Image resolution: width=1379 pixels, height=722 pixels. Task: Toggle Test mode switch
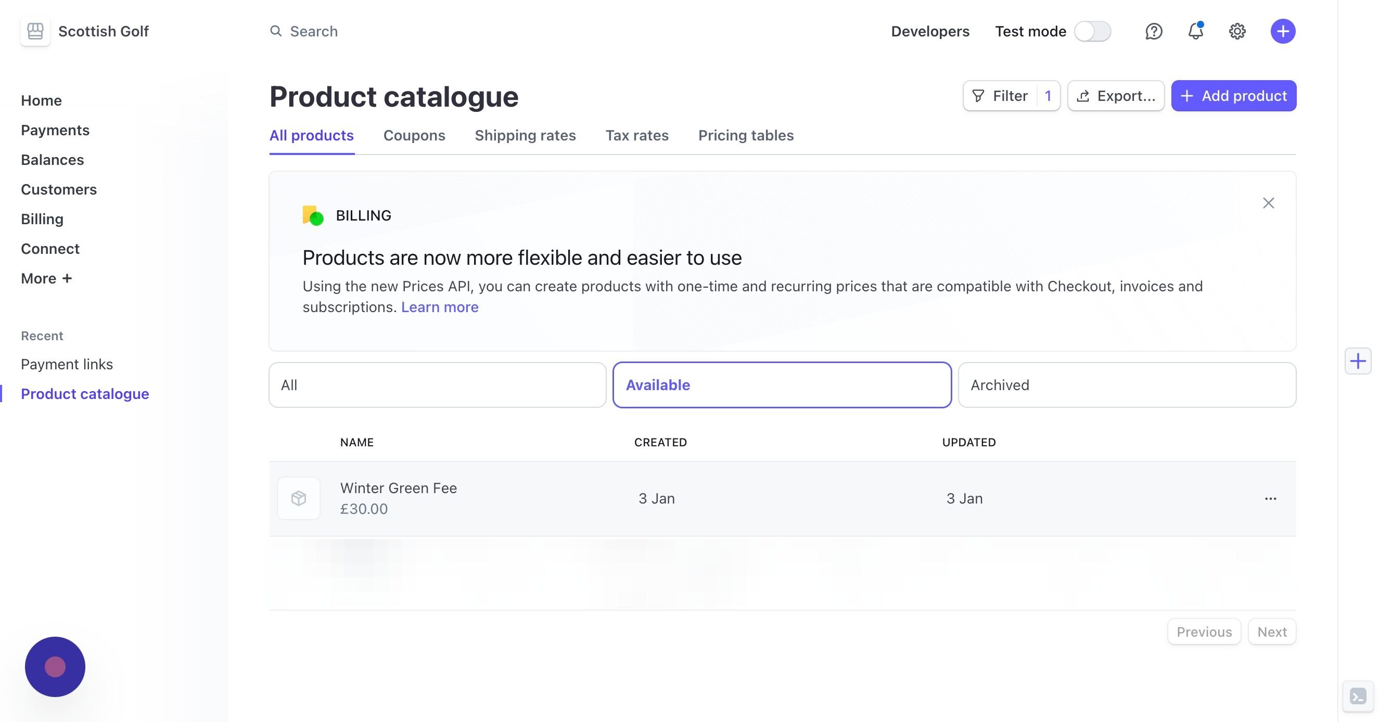(x=1092, y=32)
